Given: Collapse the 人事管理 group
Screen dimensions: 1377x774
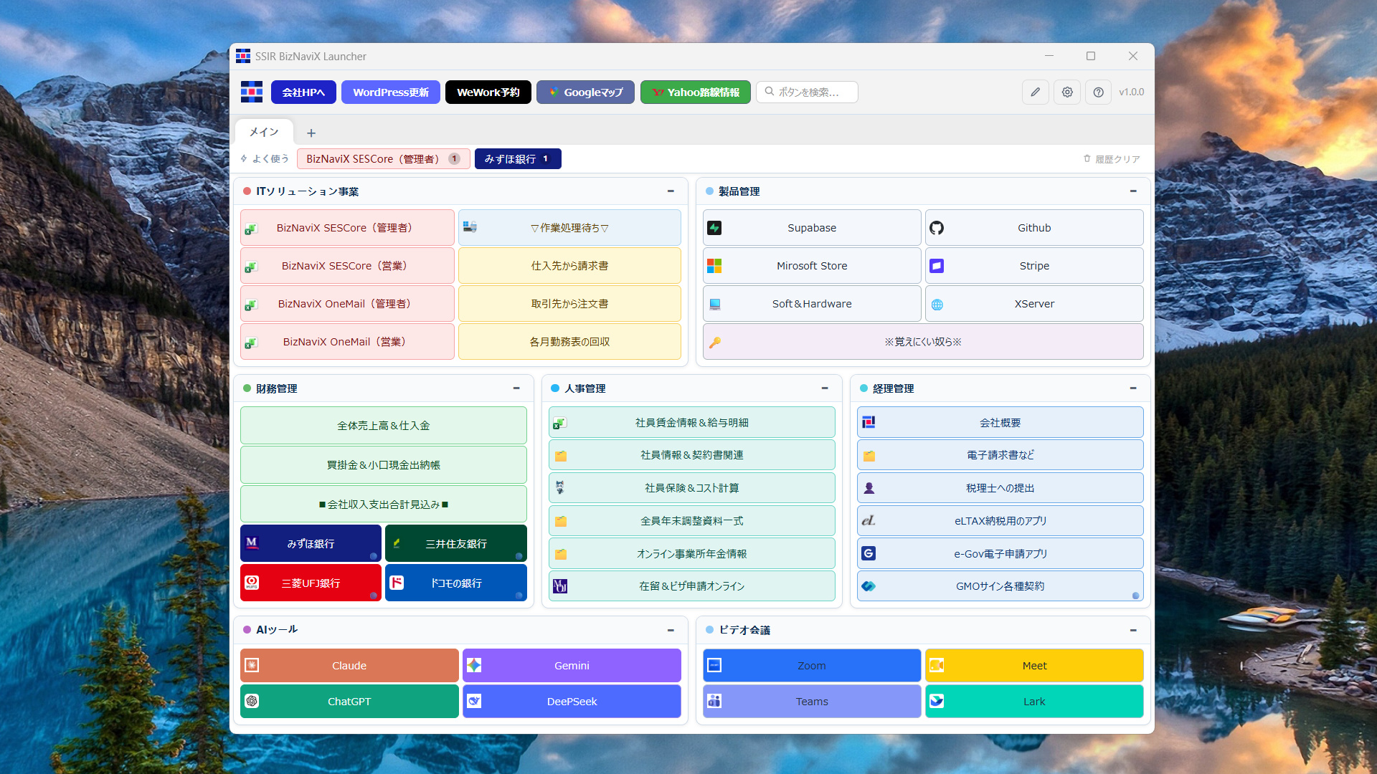Looking at the screenshot, I should click(x=825, y=388).
